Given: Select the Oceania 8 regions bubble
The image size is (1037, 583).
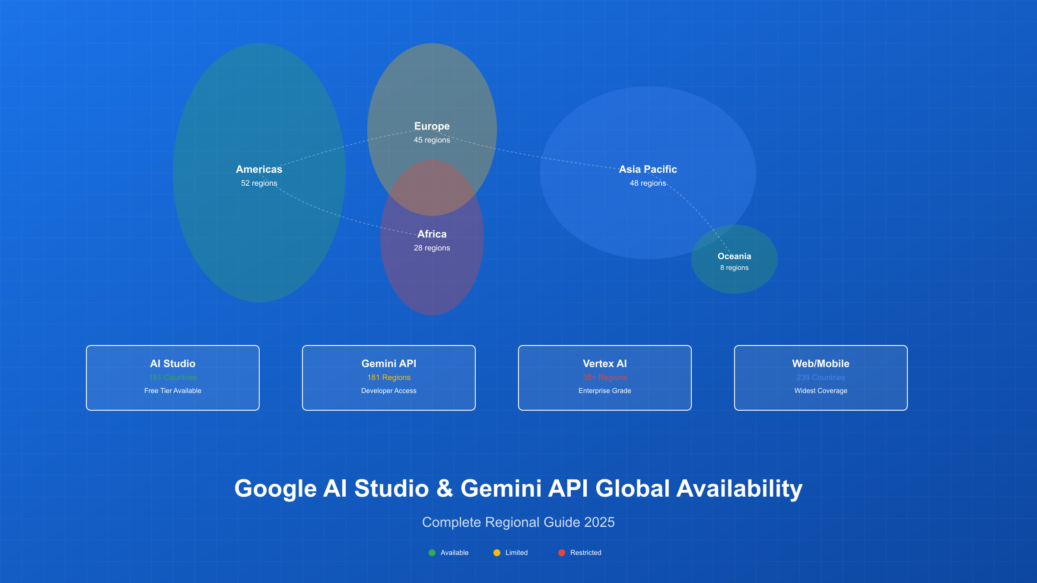Looking at the screenshot, I should 735,259.
